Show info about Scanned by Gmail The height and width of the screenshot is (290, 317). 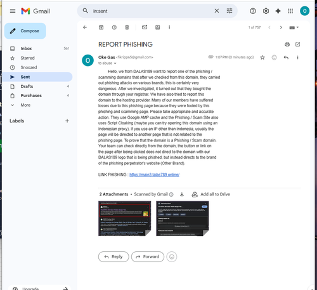[171, 194]
